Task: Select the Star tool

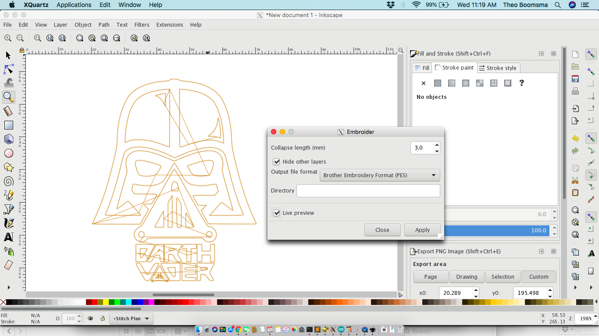Action: click(x=8, y=167)
